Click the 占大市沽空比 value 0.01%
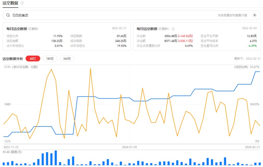263x167 pixels. click(x=59, y=46)
